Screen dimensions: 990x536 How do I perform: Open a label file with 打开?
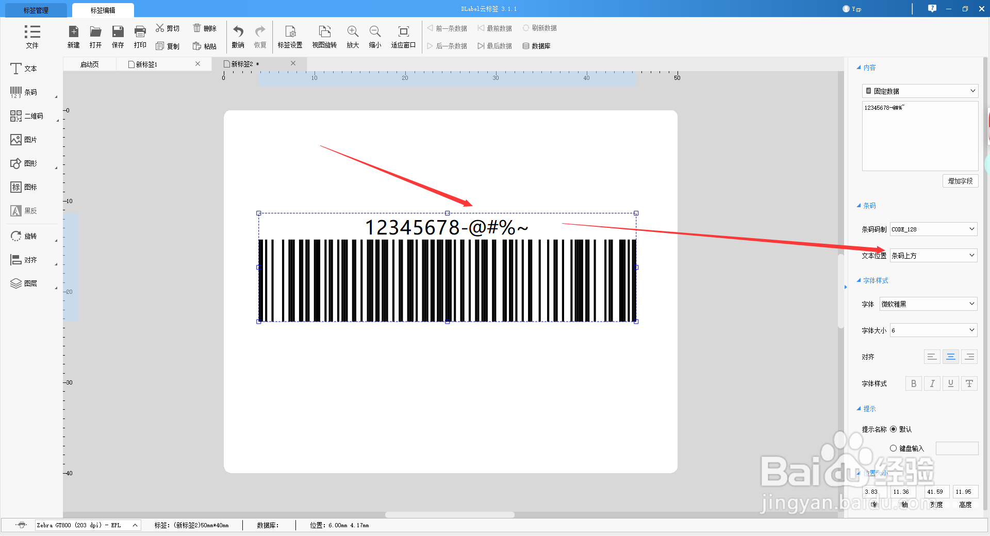click(95, 37)
